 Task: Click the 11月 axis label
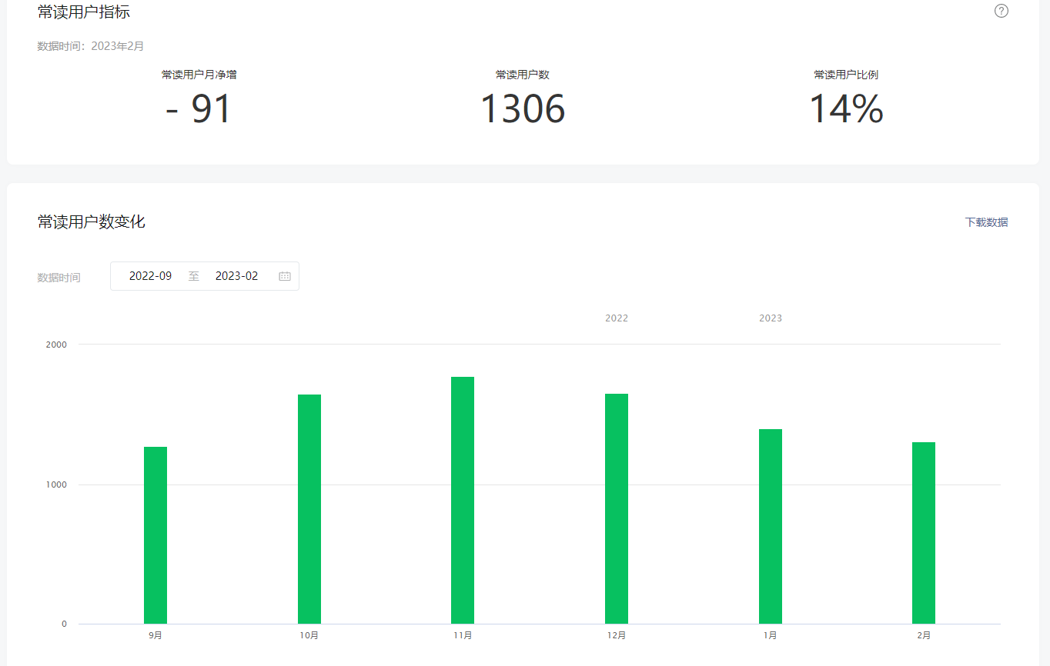tap(463, 635)
